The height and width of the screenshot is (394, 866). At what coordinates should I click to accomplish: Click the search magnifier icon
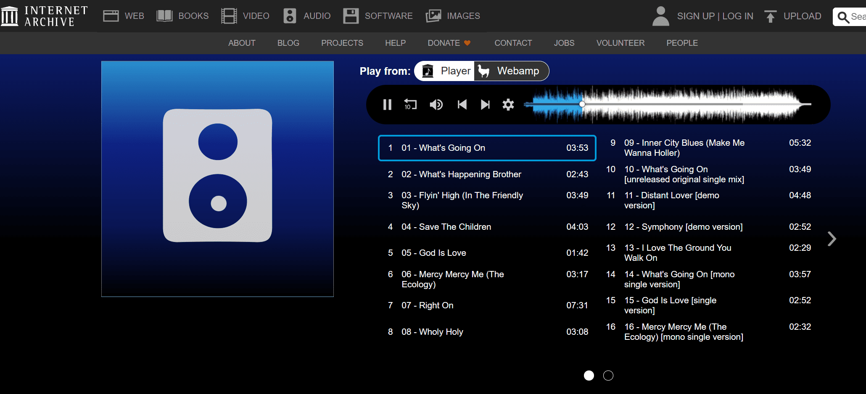tap(843, 17)
